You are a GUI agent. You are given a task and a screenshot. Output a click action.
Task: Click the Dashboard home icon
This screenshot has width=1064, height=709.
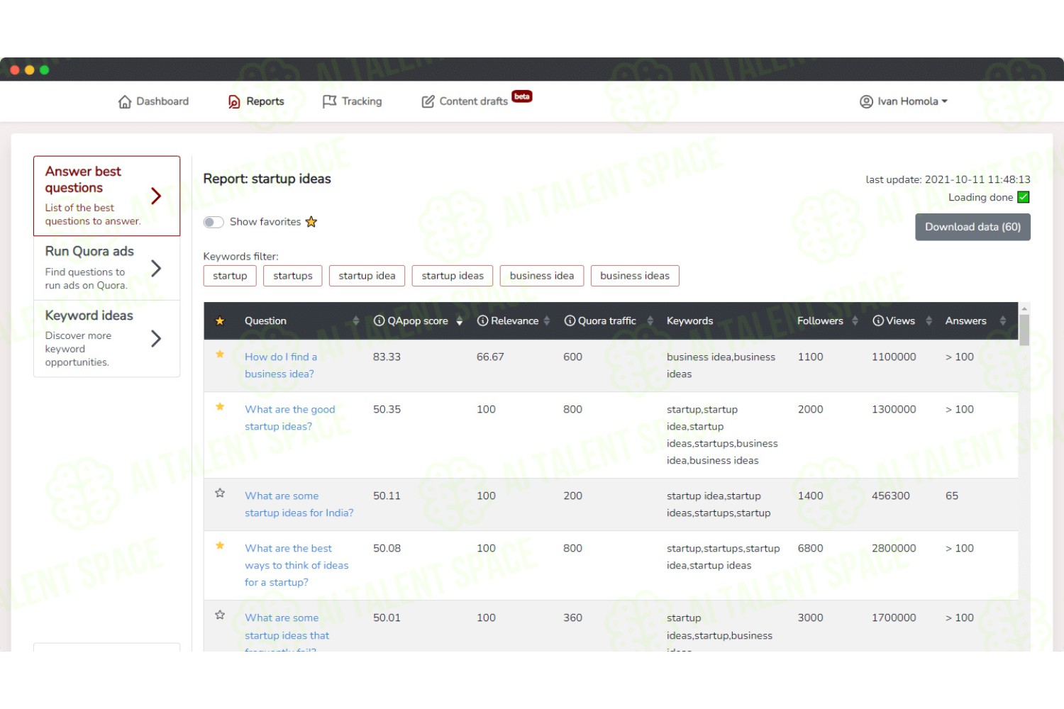125,101
